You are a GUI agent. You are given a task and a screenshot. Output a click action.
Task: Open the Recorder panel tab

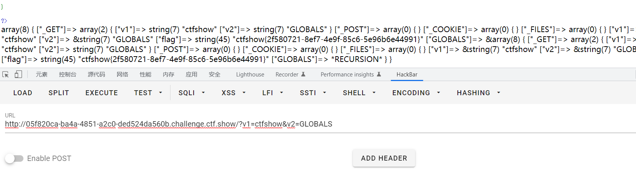pos(290,75)
